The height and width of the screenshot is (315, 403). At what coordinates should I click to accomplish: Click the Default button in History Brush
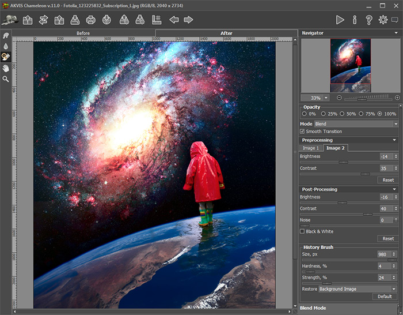385,297
